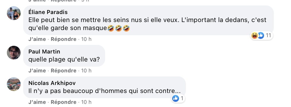
Task: Open Éliane Paradis's profile picture
Action: tap(14, 13)
